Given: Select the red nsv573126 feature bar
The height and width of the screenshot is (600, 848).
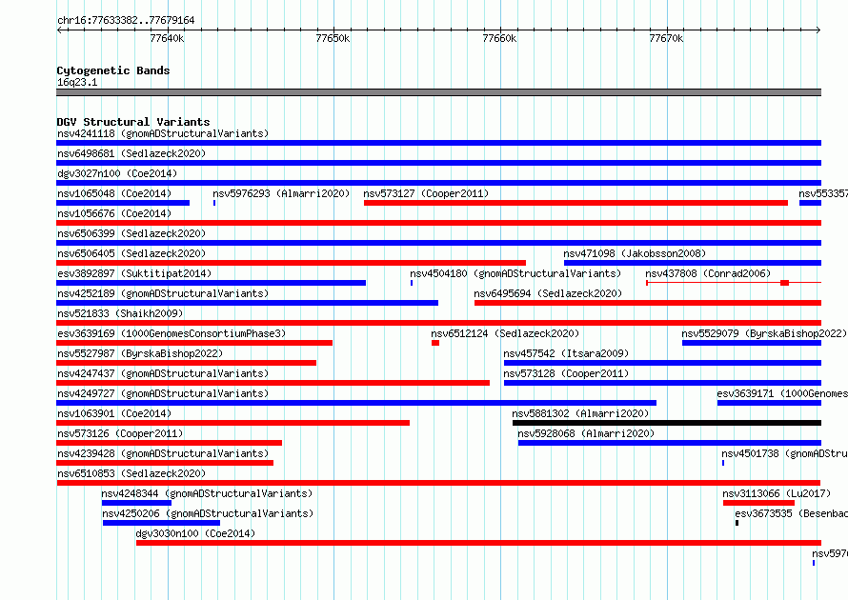Looking at the screenshot, I should click(170, 443).
